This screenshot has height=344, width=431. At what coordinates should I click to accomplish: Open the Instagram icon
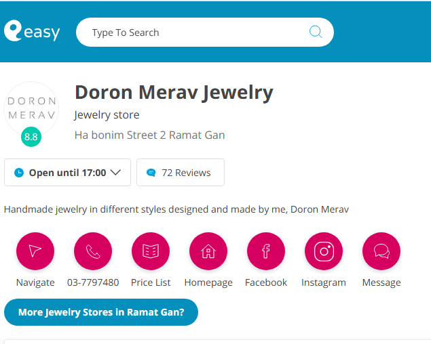coord(324,251)
